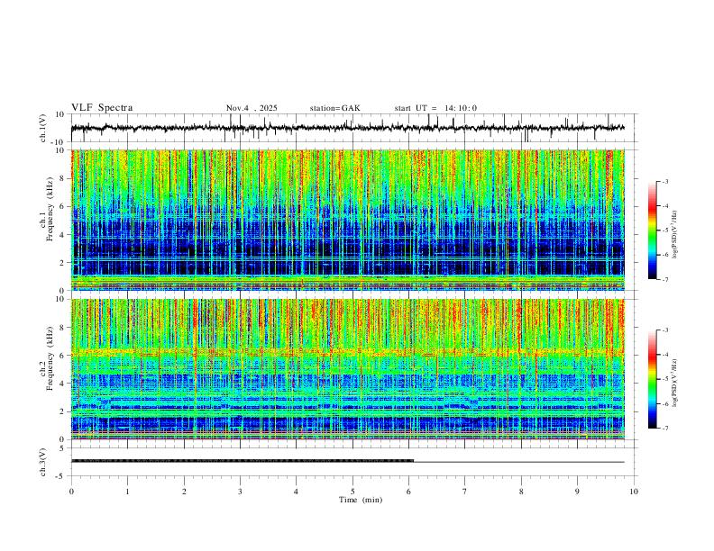Image resolution: width=714 pixels, height=551 pixels.
Task: Click the ch.2 spectrogram panel
Action: click(x=347, y=369)
